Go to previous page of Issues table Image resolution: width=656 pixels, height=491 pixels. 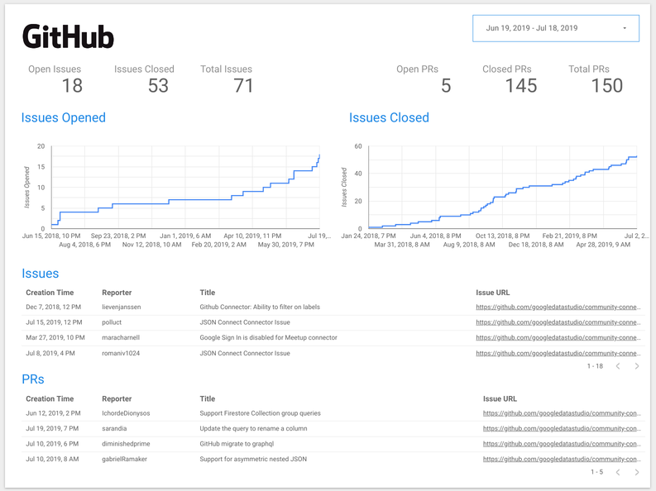618,366
